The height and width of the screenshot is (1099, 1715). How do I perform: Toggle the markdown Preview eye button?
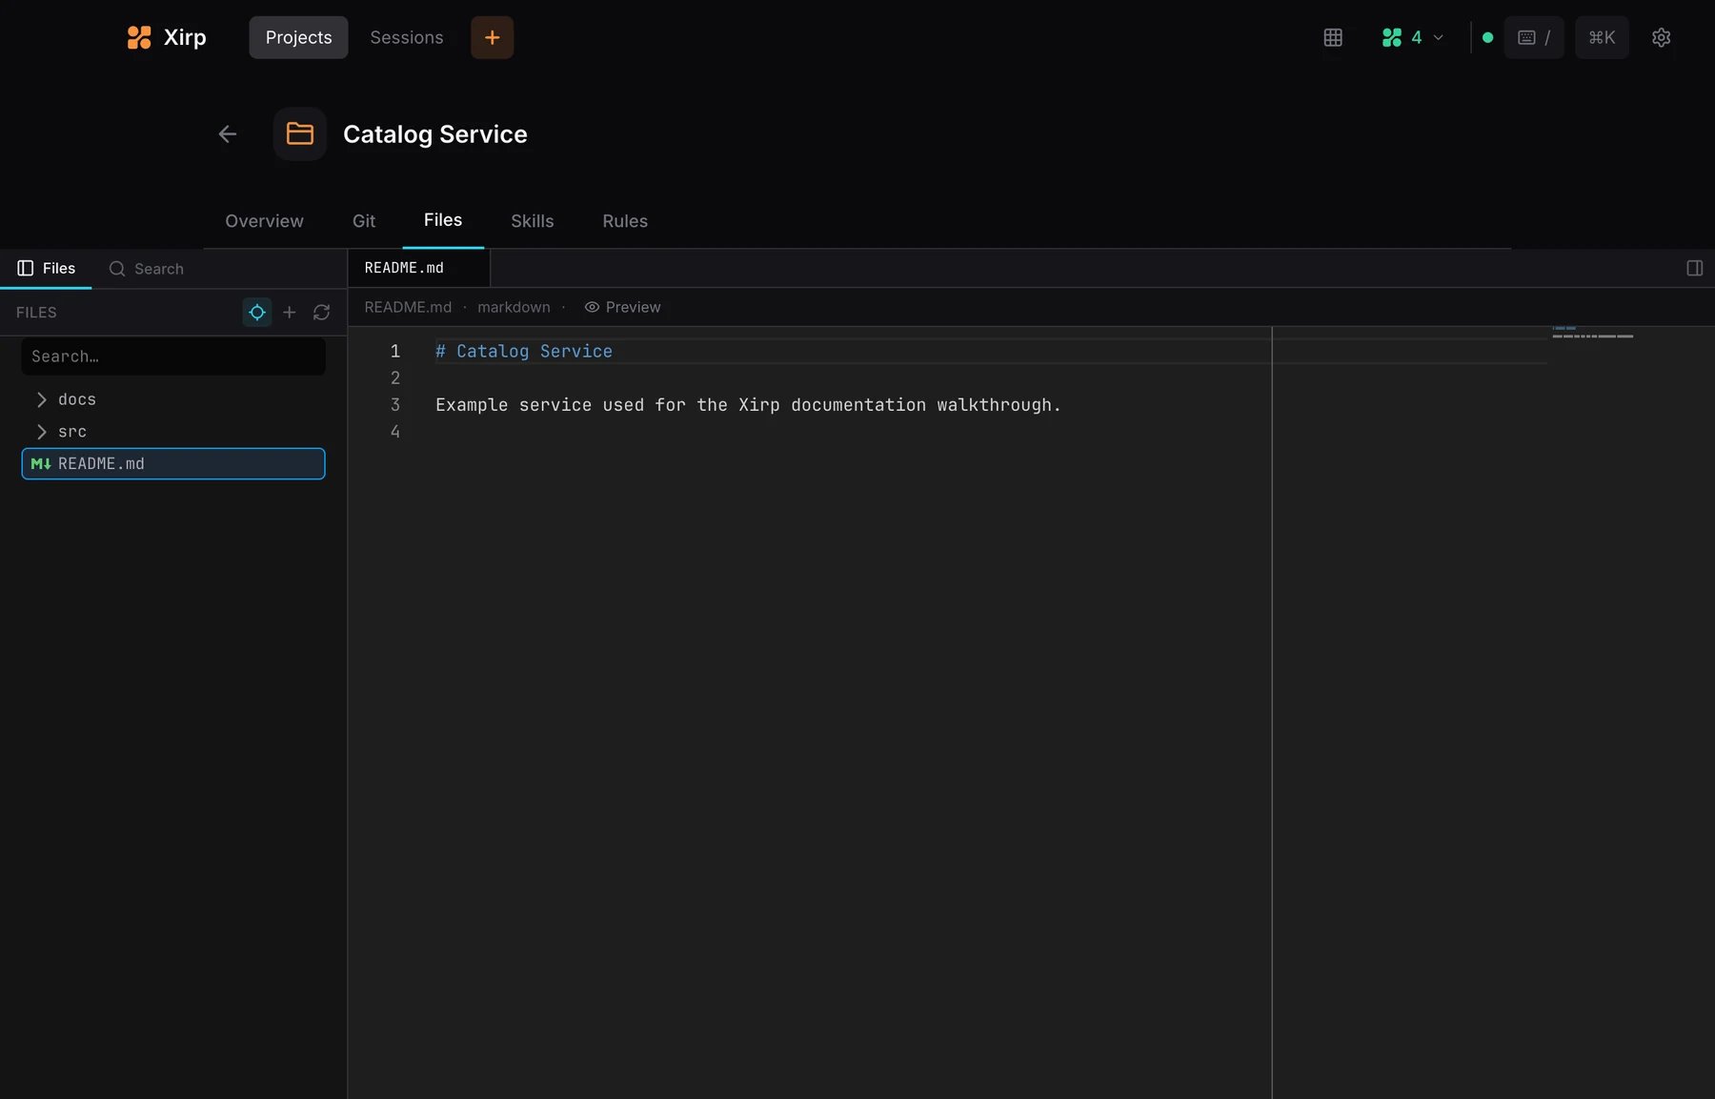[622, 307]
